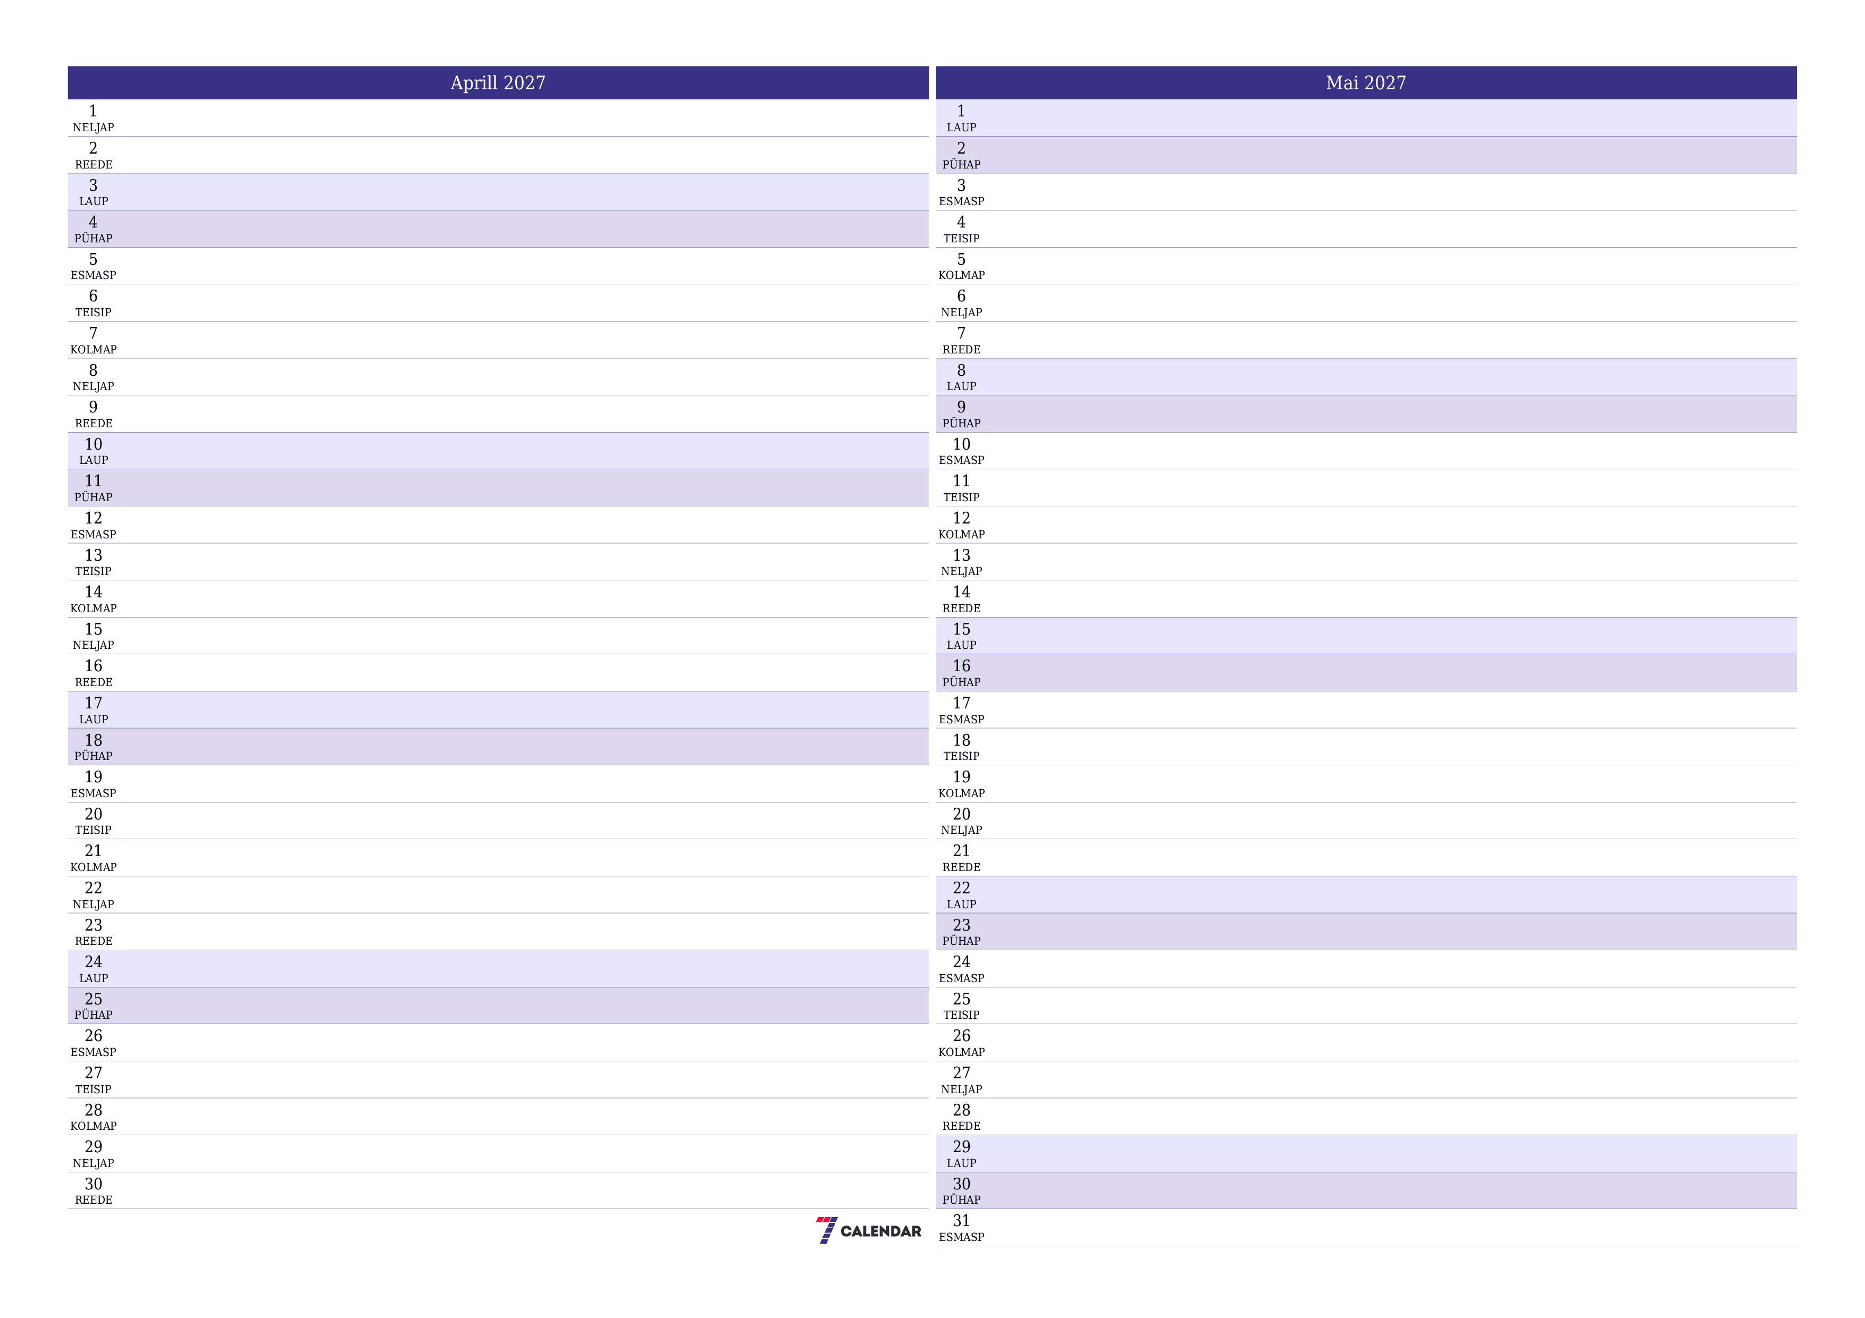Click April 10 LAUP row

498,451
